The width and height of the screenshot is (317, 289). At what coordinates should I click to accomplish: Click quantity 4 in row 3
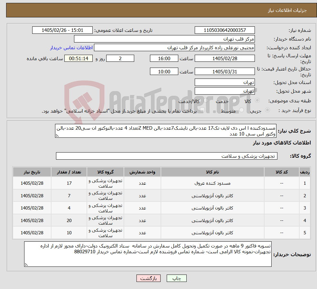69,208
